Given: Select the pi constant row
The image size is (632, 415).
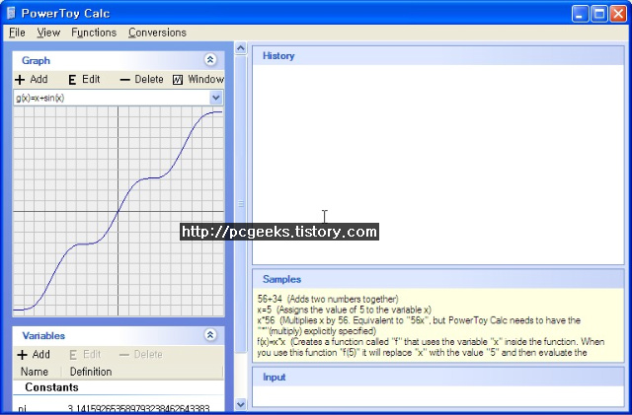Looking at the screenshot, I should (118, 408).
